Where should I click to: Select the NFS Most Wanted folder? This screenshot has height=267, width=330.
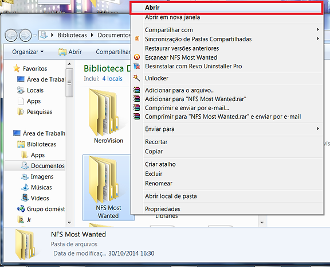tap(108, 187)
